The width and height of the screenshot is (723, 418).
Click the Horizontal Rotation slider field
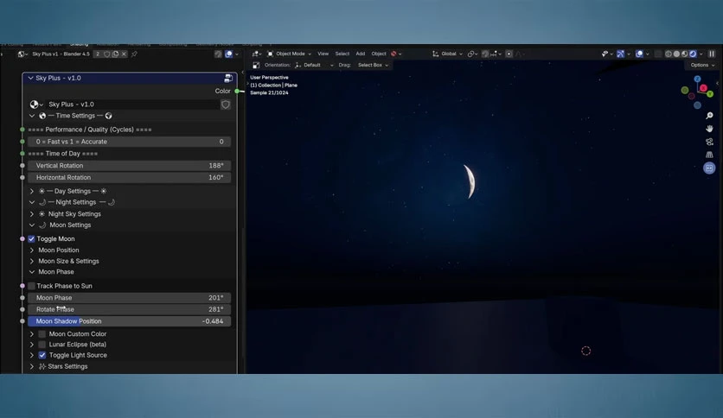[x=129, y=177]
